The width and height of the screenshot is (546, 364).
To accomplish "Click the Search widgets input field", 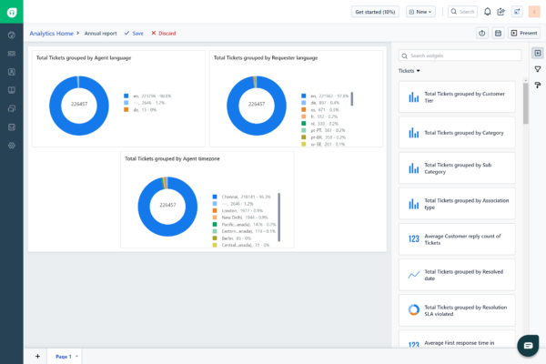I will click(460, 56).
